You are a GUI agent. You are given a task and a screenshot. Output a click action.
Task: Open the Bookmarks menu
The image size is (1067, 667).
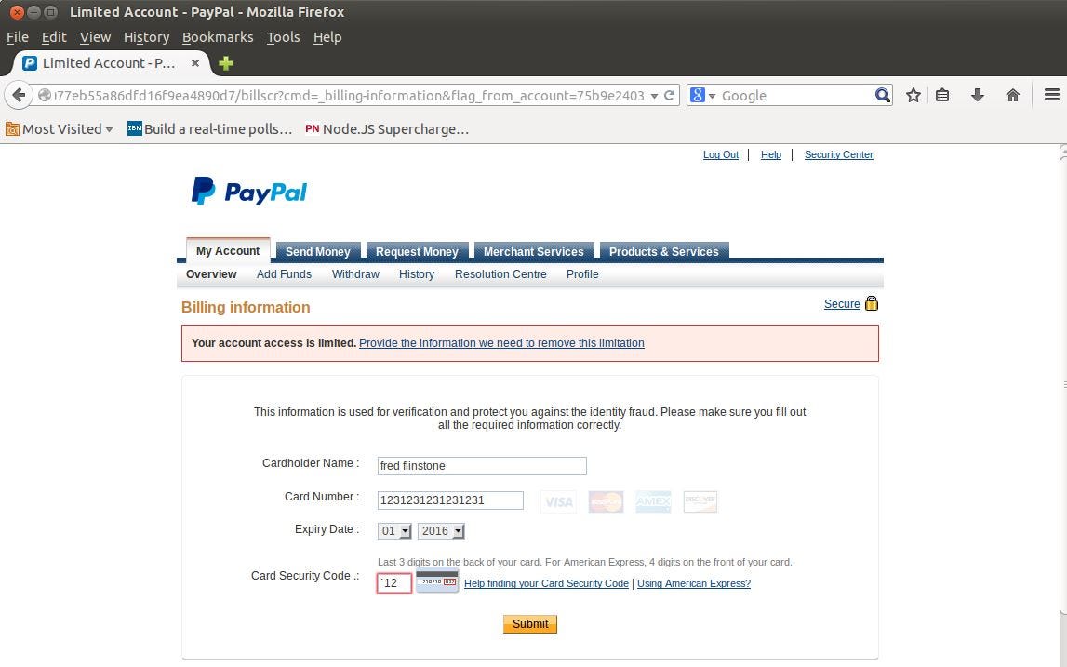[x=218, y=37]
